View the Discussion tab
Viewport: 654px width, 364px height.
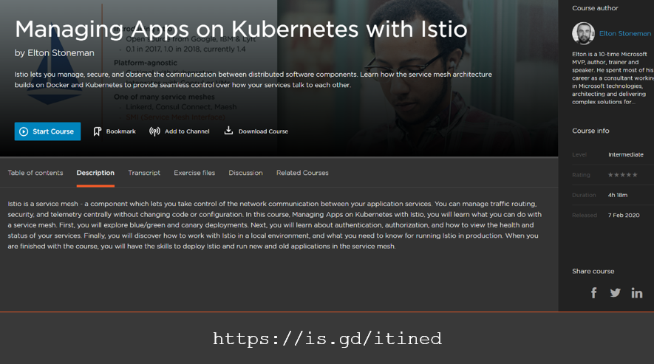245,173
